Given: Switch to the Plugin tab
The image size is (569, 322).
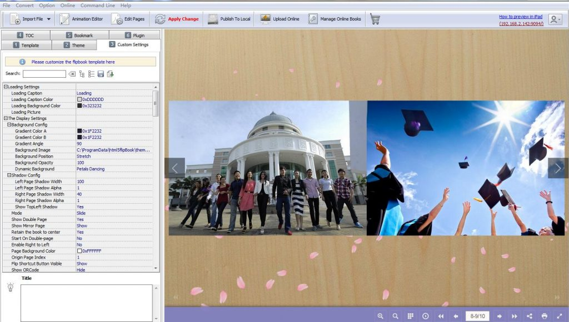Looking at the screenshot, I should point(134,35).
